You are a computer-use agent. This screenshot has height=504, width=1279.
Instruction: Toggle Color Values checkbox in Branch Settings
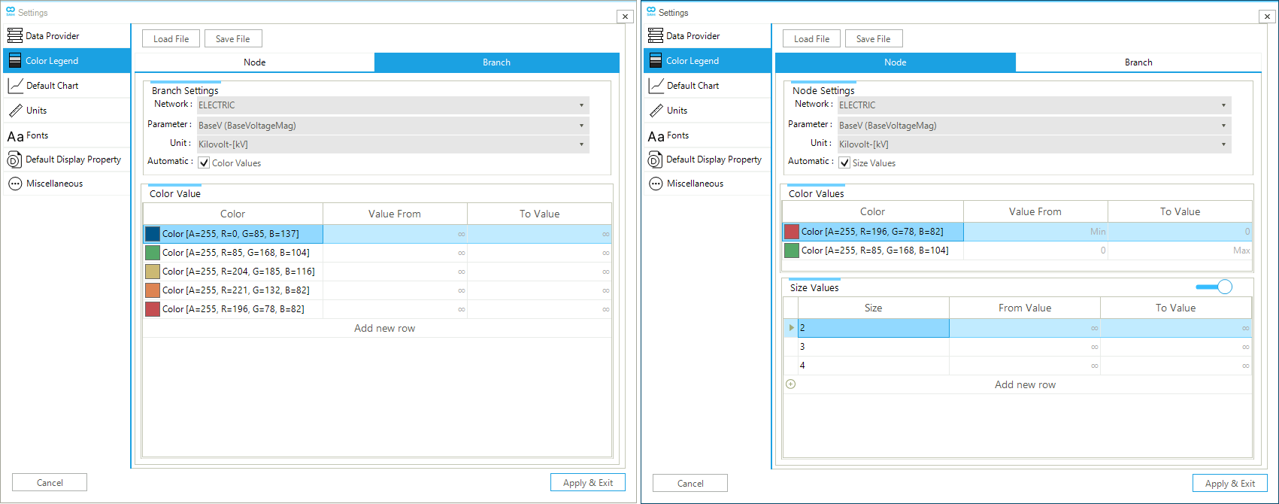(x=204, y=162)
